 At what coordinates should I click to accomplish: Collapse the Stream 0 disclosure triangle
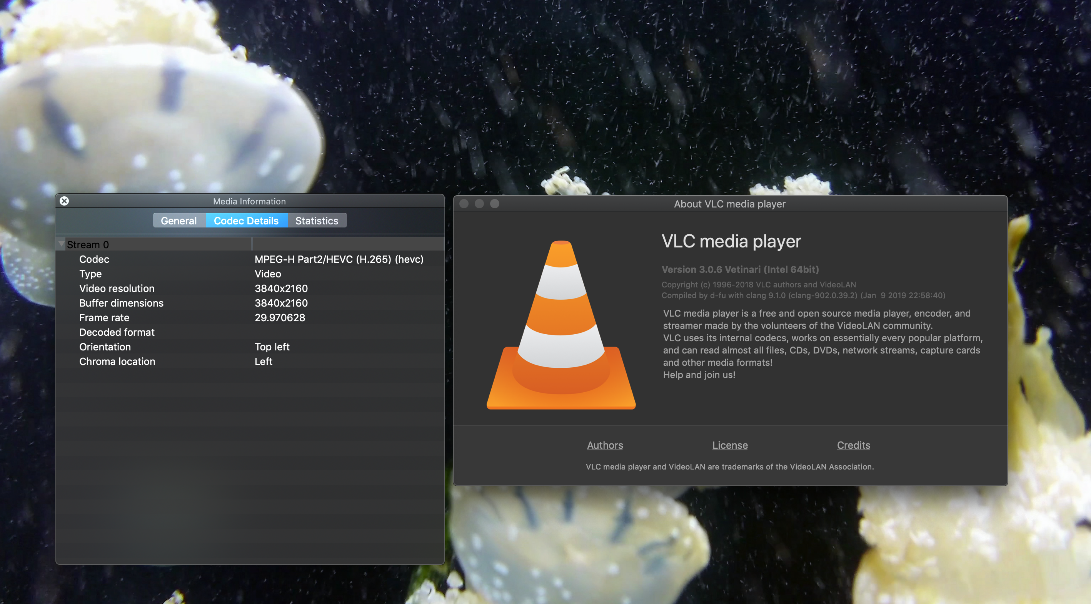point(62,244)
